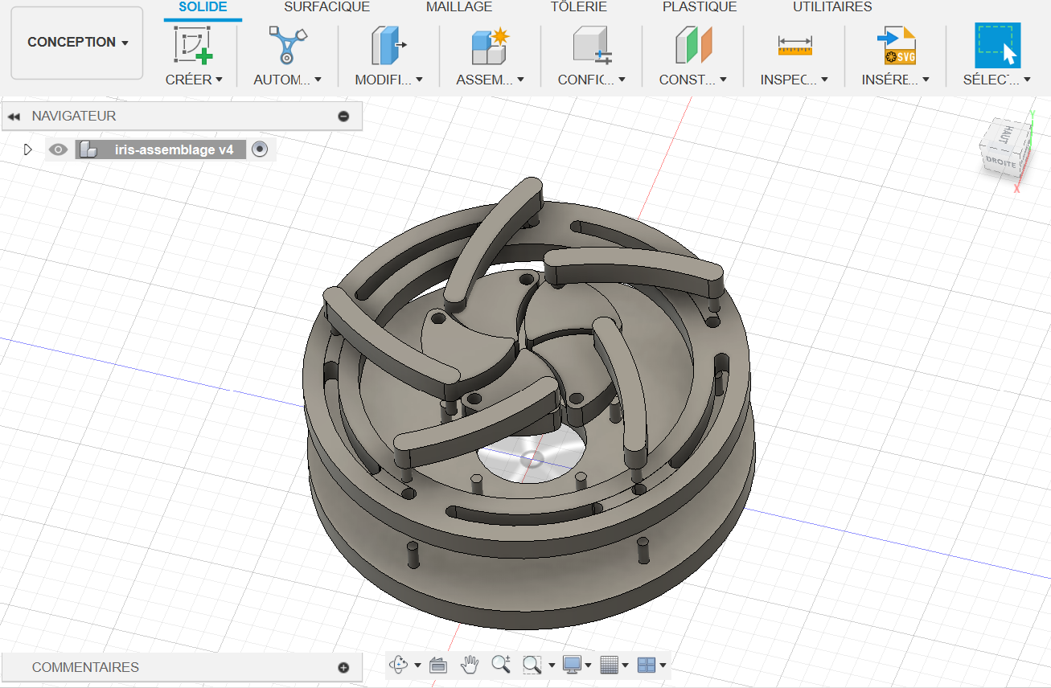Switch to the MAILLAGE tab
This screenshot has height=688, width=1051.
[x=459, y=7]
